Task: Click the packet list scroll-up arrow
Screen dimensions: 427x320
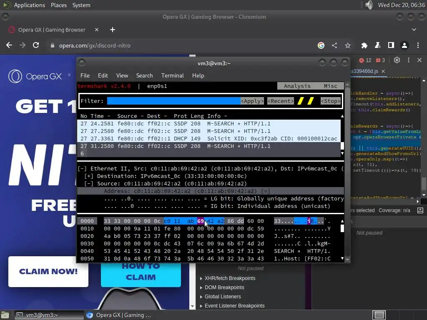Action: 342,116
